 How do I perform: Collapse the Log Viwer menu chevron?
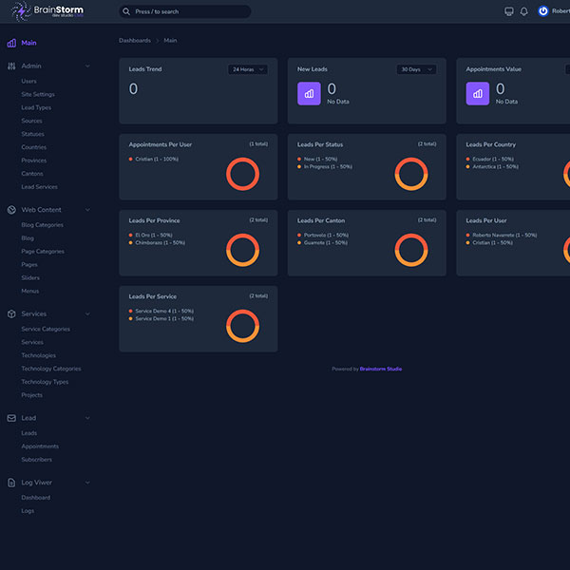(87, 483)
